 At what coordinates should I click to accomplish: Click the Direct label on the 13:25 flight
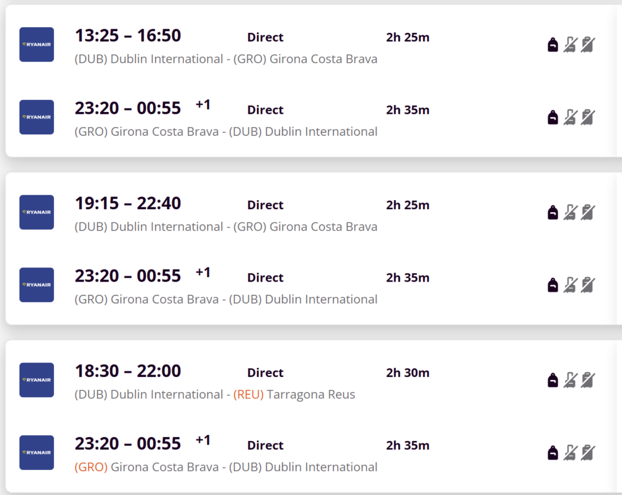click(265, 37)
